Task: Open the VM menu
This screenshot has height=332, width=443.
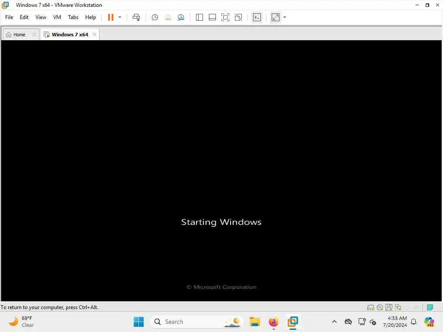Action: (x=57, y=17)
